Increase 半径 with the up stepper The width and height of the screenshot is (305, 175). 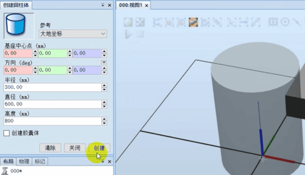pyautogui.click(x=104, y=85)
